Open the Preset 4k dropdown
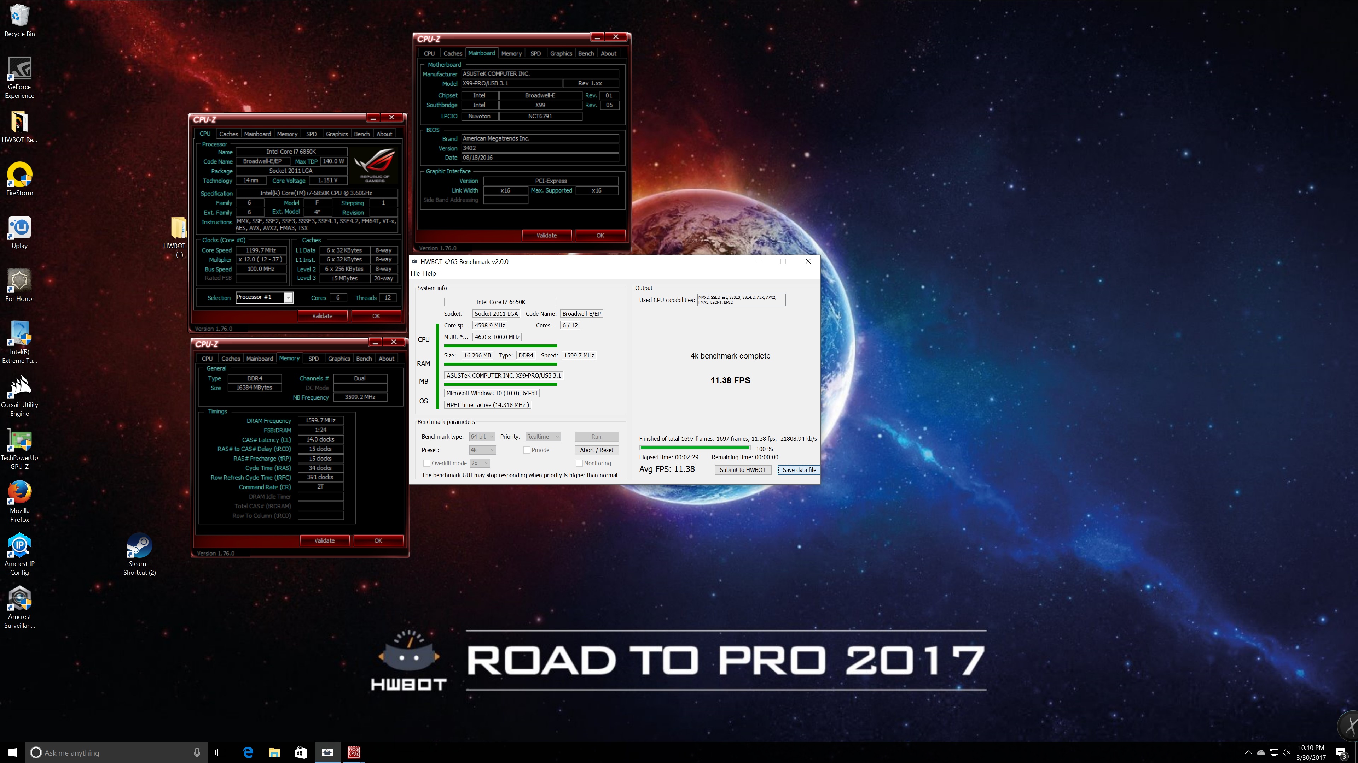The width and height of the screenshot is (1358, 763). point(482,450)
